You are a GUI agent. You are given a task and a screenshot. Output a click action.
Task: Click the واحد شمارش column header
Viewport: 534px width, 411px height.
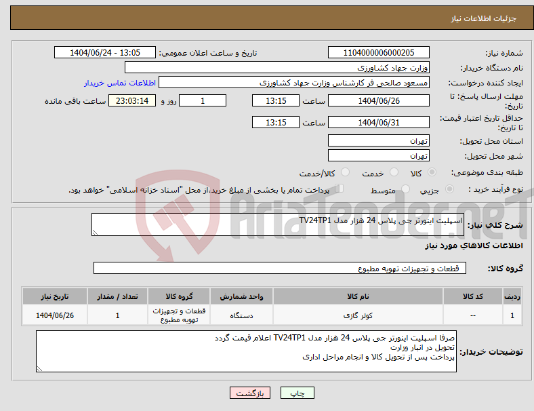pyautogui.click(x=241, y=296)
